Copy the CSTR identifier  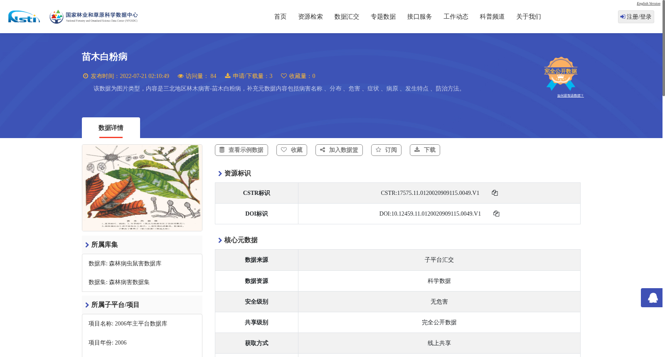pyautogui.click(x=495, y=193)
